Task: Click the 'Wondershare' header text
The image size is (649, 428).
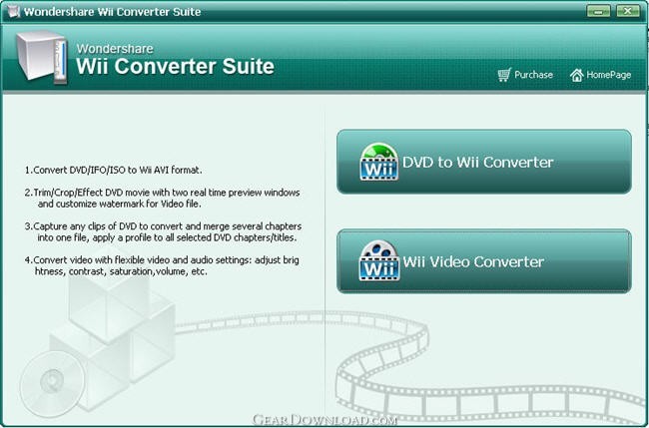Action: [115, 49]
